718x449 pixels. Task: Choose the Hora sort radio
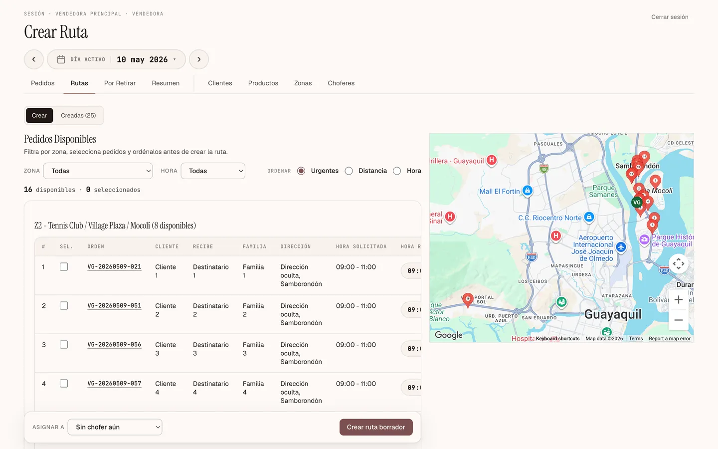tap(397, 171)
